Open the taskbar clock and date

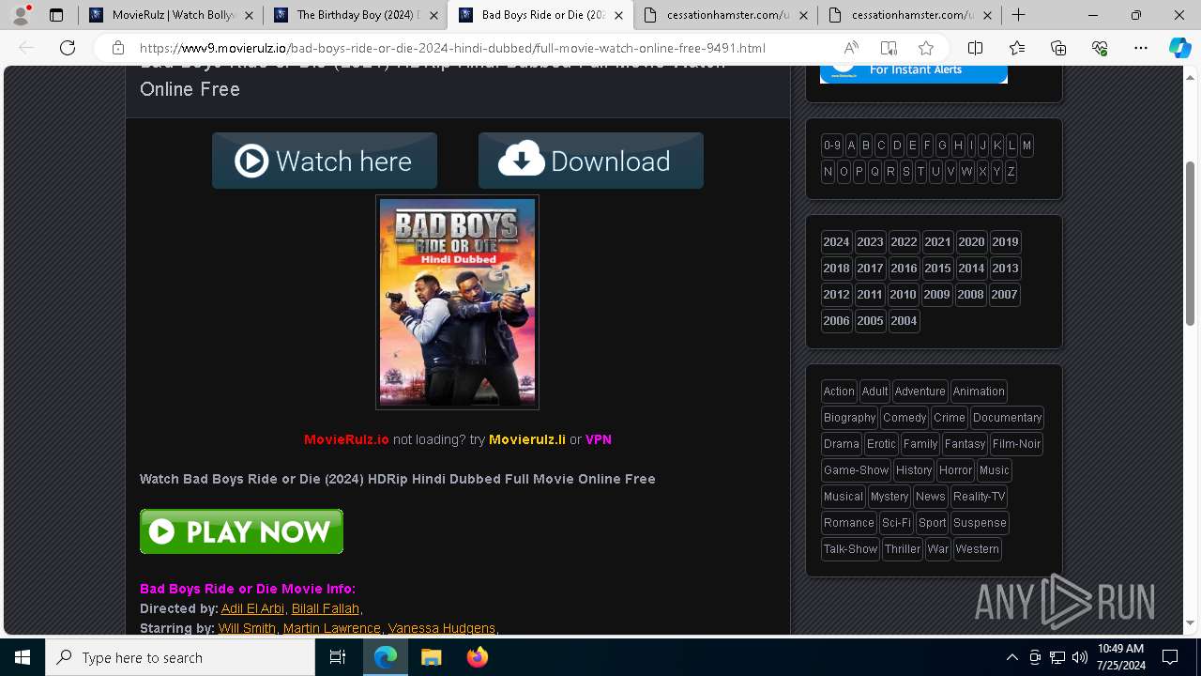pos(1119,657)
